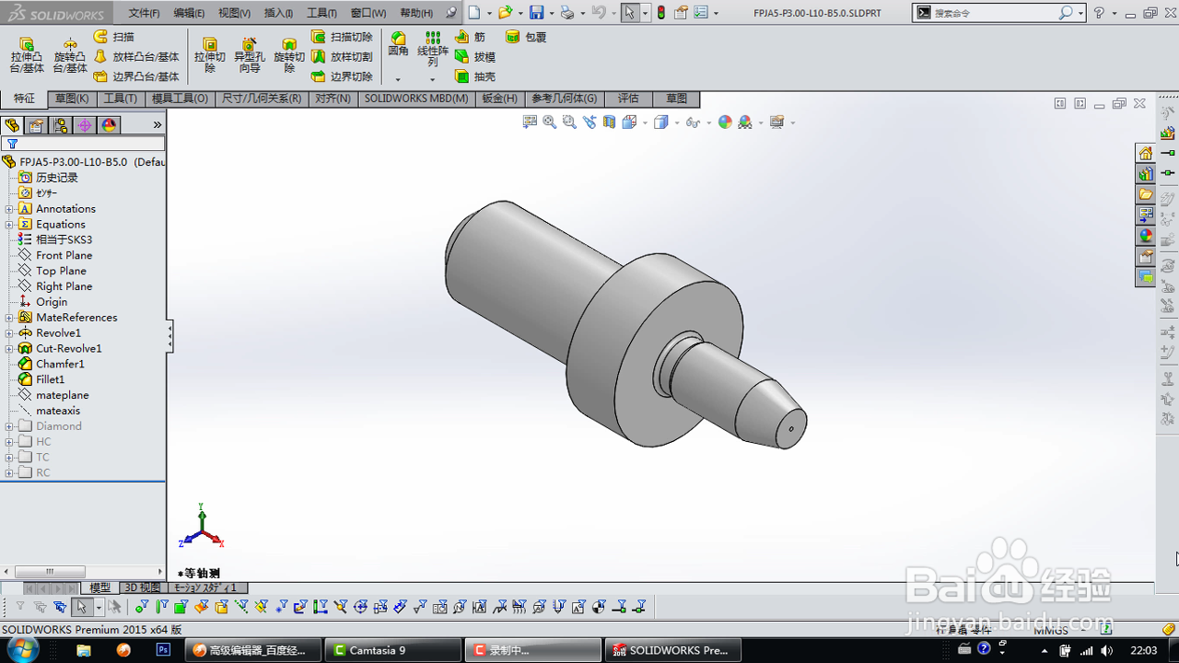The image size is (1179, 663).
Task: Click the Save disk icon
Action: pyautogui.click(x=536, y=13)
